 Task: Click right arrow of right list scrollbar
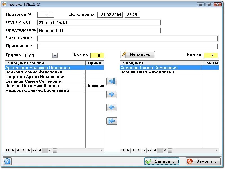[216, 150]
